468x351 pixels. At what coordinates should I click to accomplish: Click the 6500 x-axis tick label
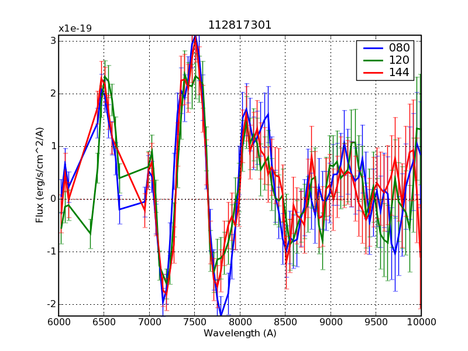[104, 322]
